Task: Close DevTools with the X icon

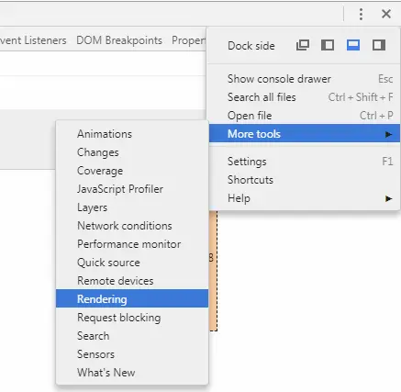Action: (386, 14)
